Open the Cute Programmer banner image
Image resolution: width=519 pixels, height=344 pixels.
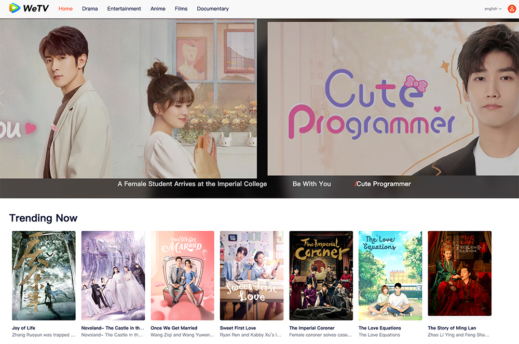(x=393, y=99)
